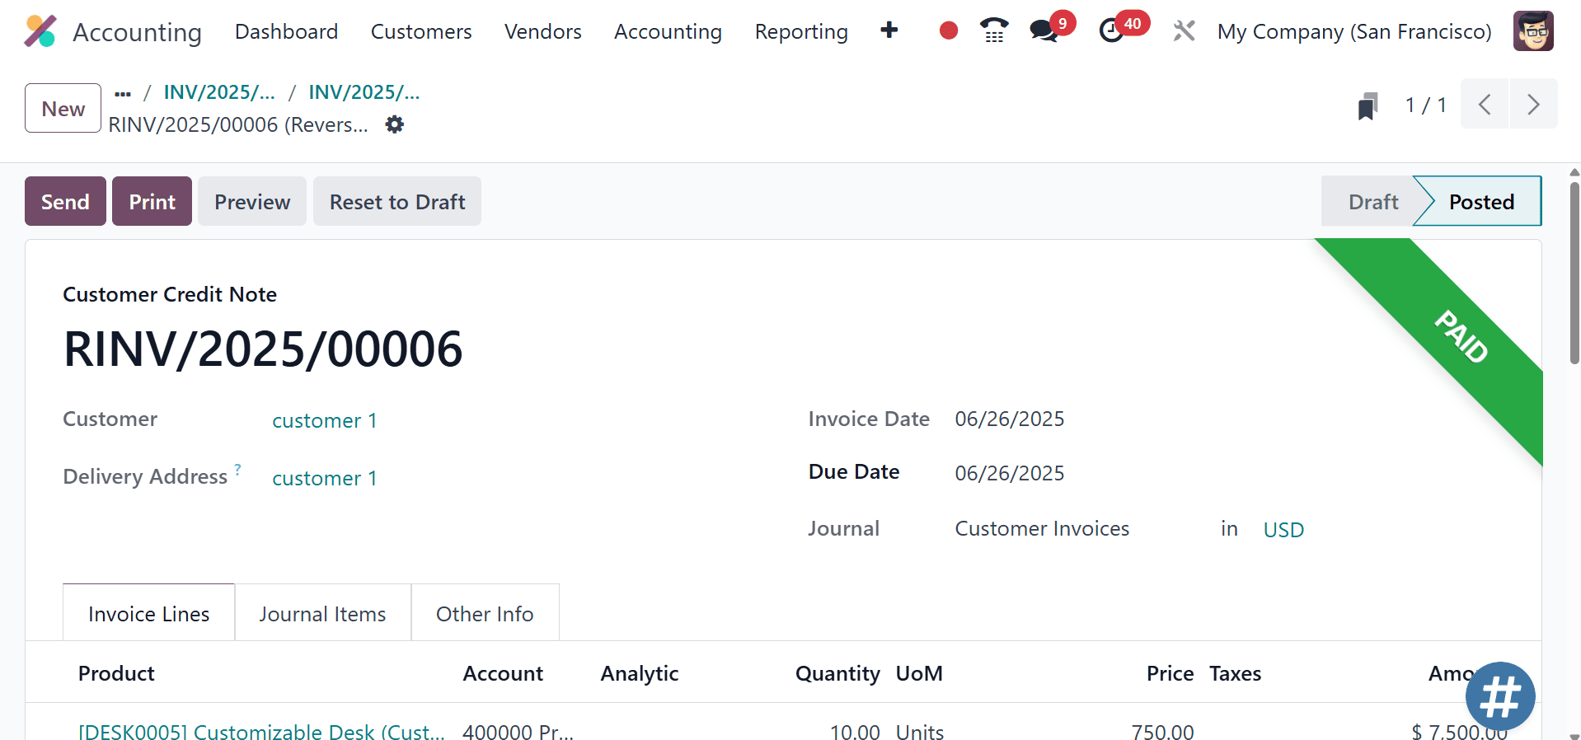
Task: Open second INV/2025 breadcrumb link
Action: [x=364, y=92]
